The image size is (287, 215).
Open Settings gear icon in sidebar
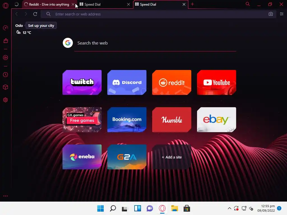pos(6,100)
